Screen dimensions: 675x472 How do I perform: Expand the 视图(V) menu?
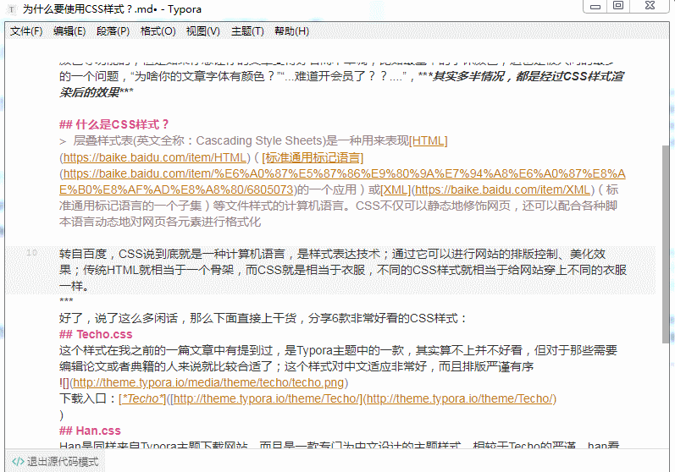pyautogui.click(x=203, y=31)
